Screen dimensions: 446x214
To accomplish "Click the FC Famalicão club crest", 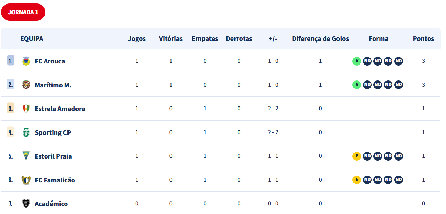I will pyautogui.click(x=26, y=180).
